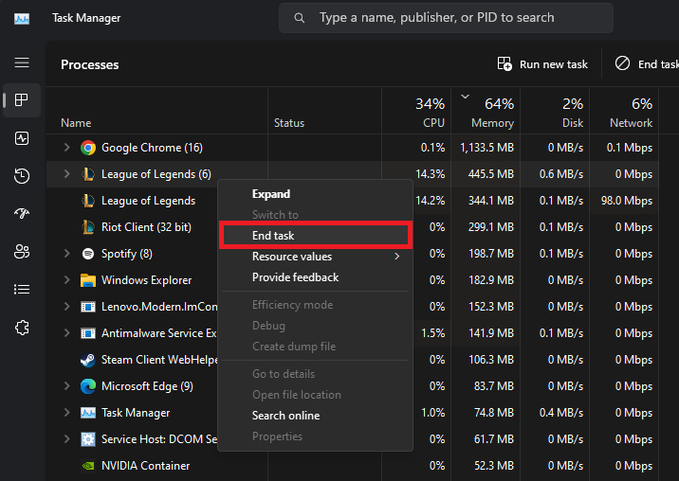Expand the Microsoft Edge (9) group

66,385
